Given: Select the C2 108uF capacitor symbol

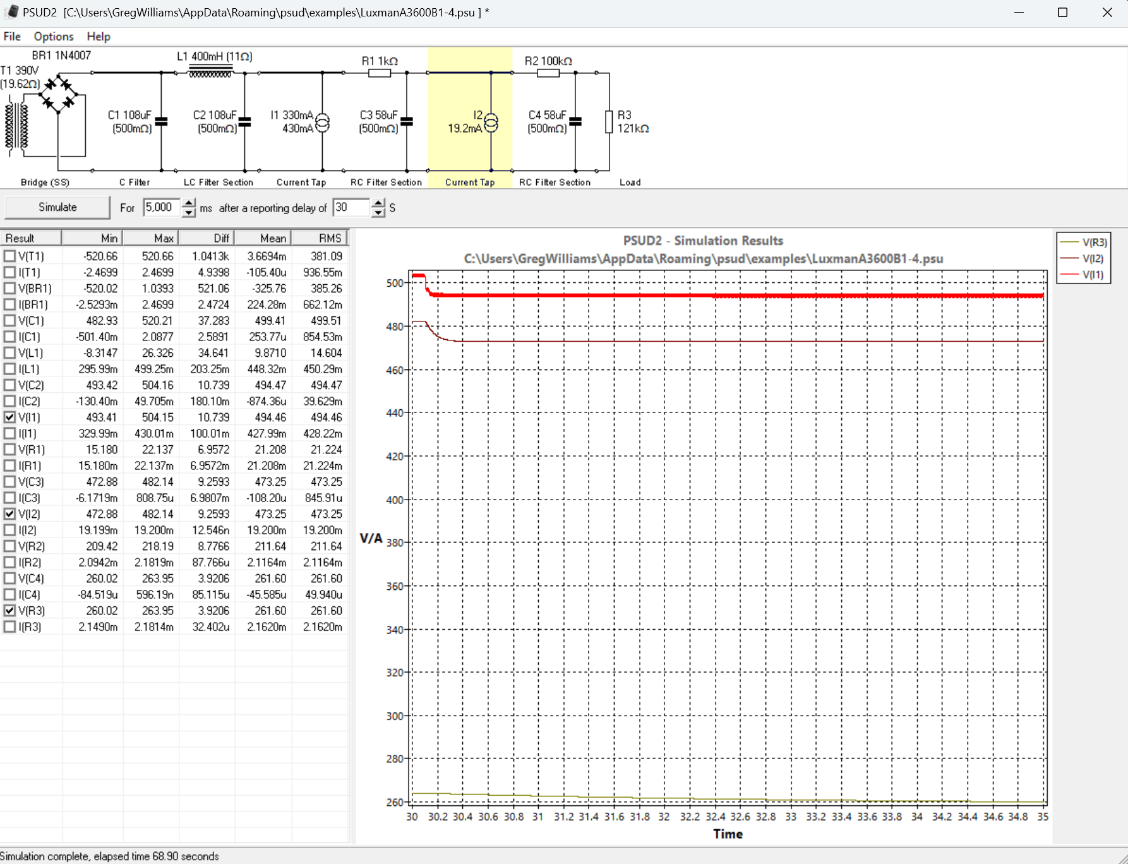Looking at the screenshot, I should (x=245, y=121).
